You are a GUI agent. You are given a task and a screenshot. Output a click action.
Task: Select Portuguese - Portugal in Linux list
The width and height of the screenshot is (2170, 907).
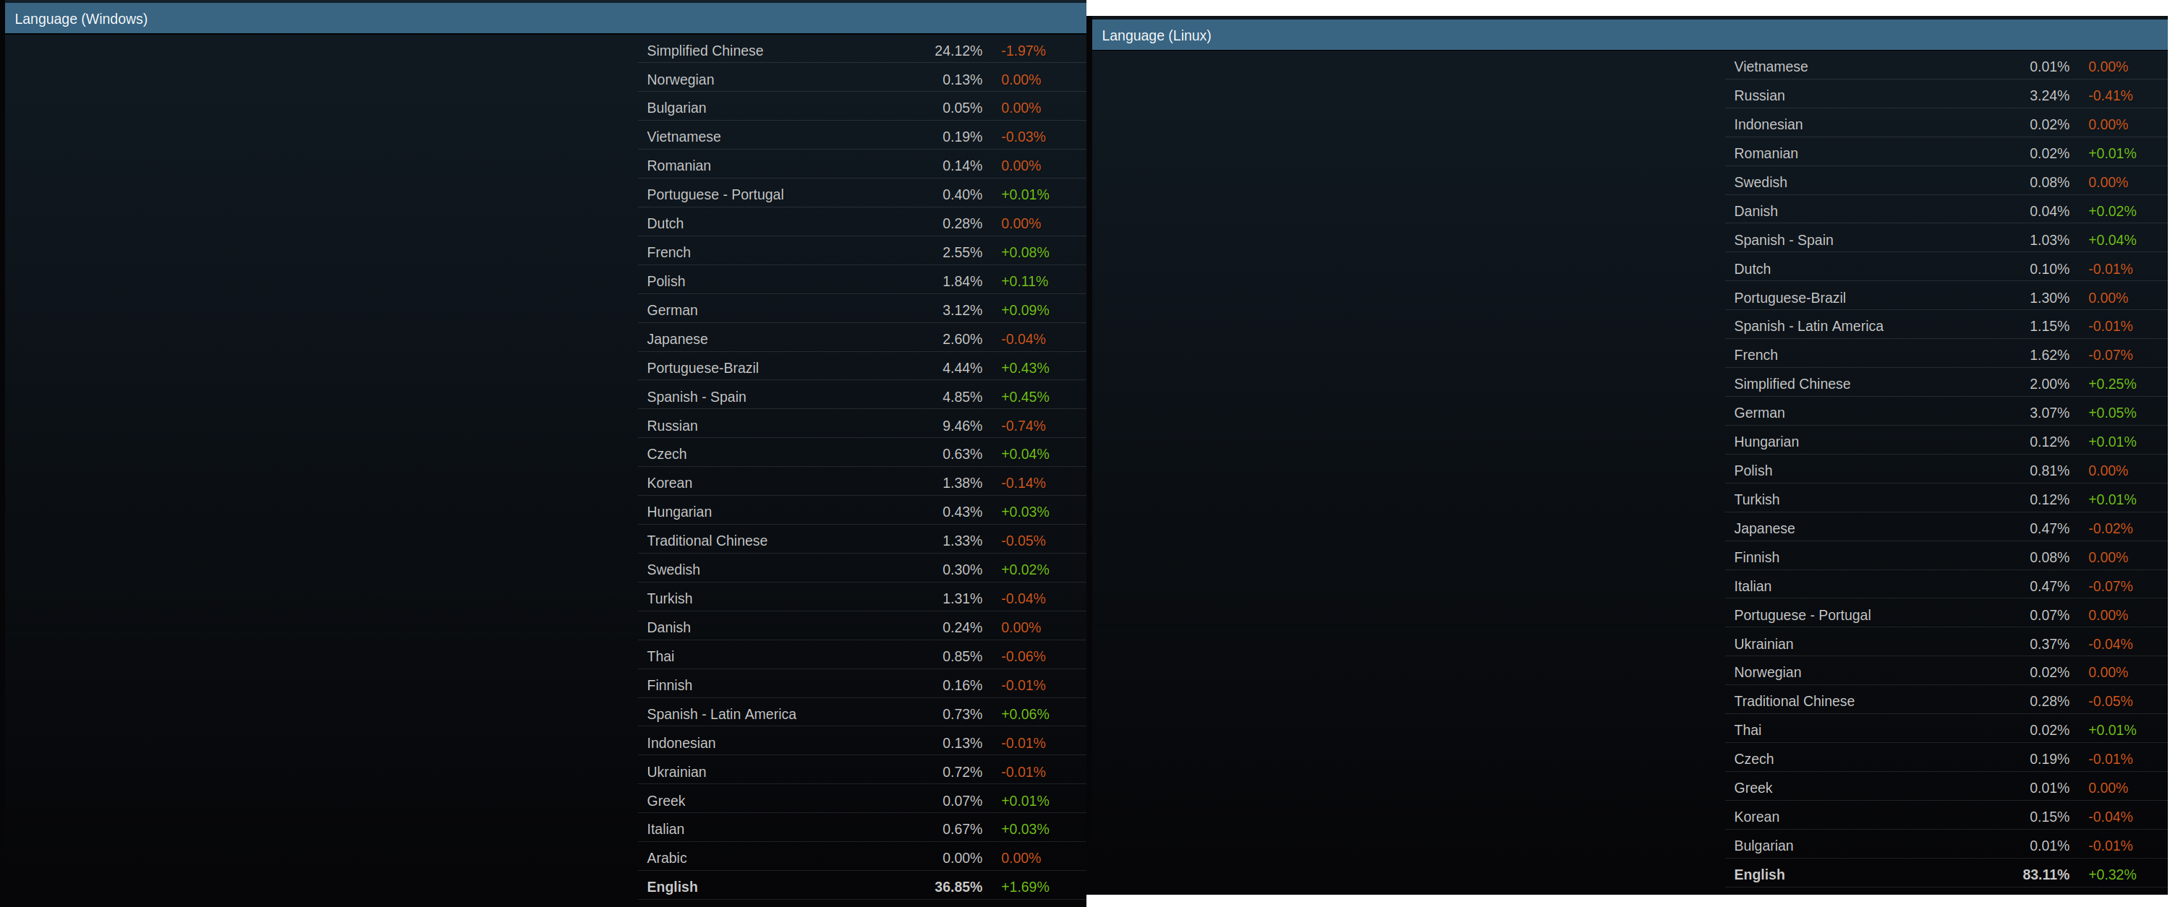pos(1801,615)
